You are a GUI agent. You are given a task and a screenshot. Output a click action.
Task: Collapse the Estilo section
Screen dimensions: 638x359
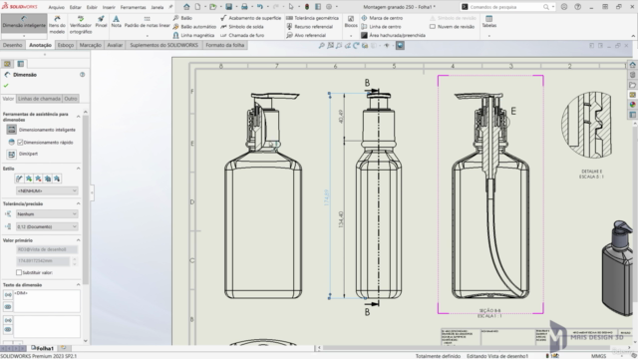tap(78, 169)
